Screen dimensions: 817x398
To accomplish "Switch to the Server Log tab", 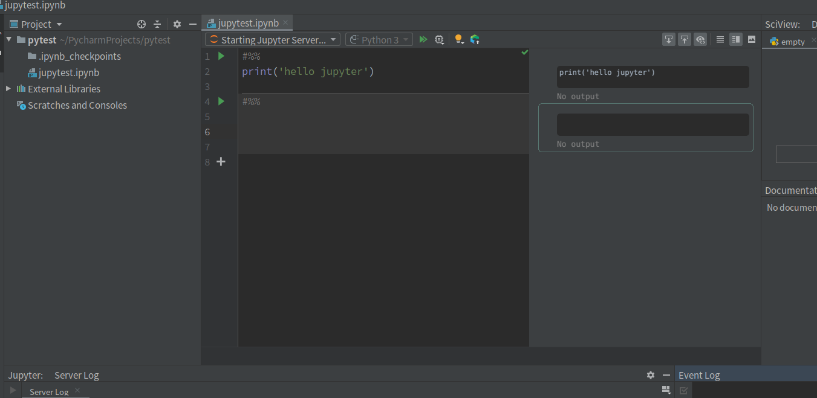I will pyautogui.click(x=48, y=391).
